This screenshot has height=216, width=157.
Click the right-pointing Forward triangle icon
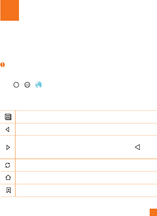pos(8,147)
